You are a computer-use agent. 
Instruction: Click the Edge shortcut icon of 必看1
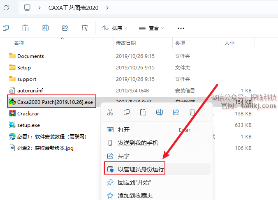[12, 136]
